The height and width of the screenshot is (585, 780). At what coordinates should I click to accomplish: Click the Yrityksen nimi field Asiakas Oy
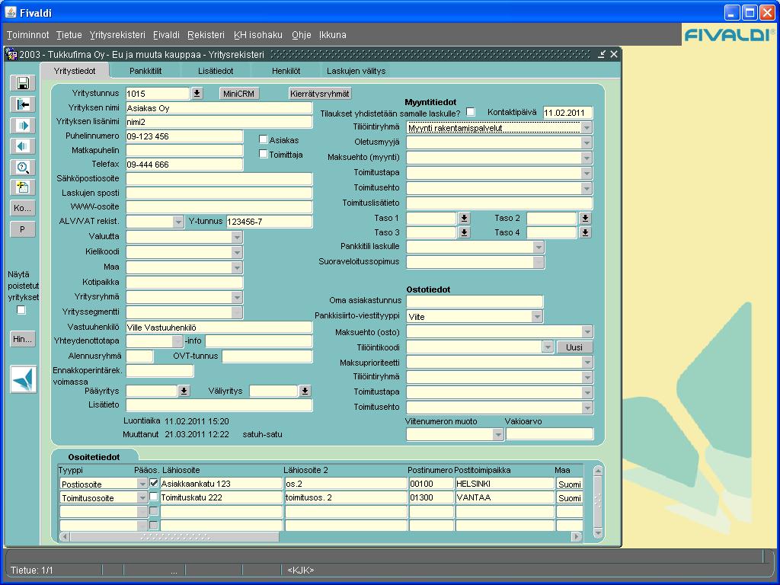click(219, 108)
